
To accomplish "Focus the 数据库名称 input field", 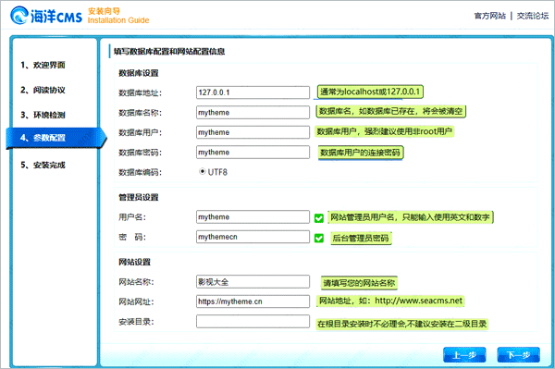I will 253,113.
